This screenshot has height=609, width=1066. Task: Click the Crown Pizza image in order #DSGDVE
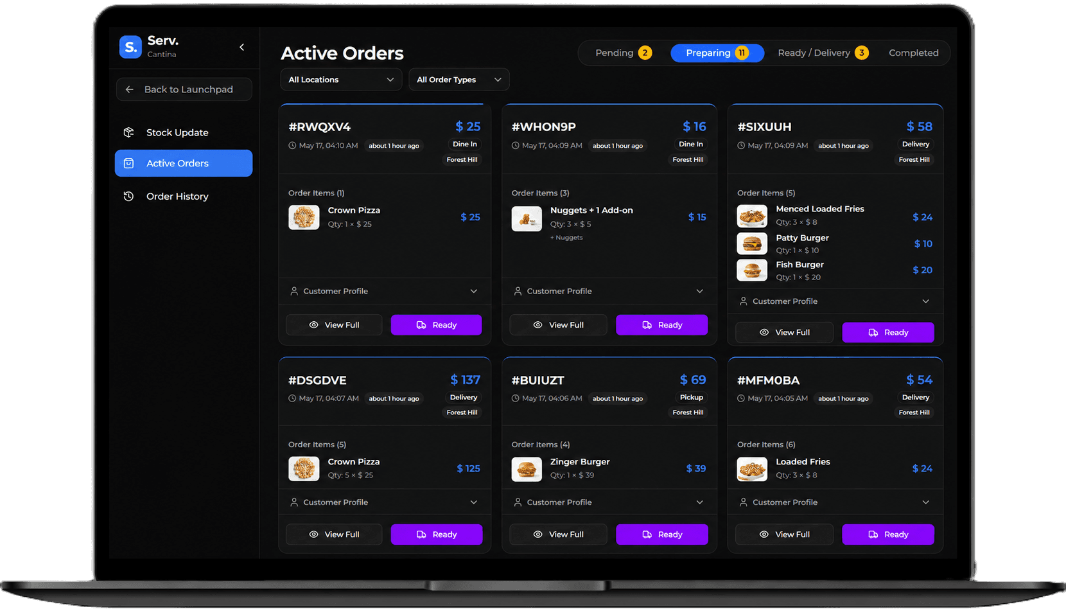(304, 469)
